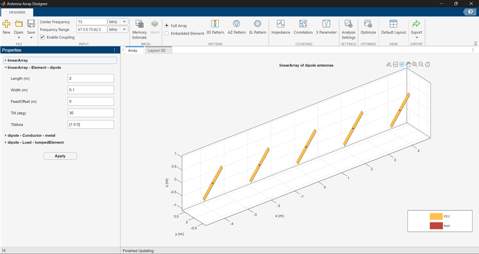Screen dimensions: 479x254
Task: Click the PEC legend color swatch
Action: tap(436, 216)
